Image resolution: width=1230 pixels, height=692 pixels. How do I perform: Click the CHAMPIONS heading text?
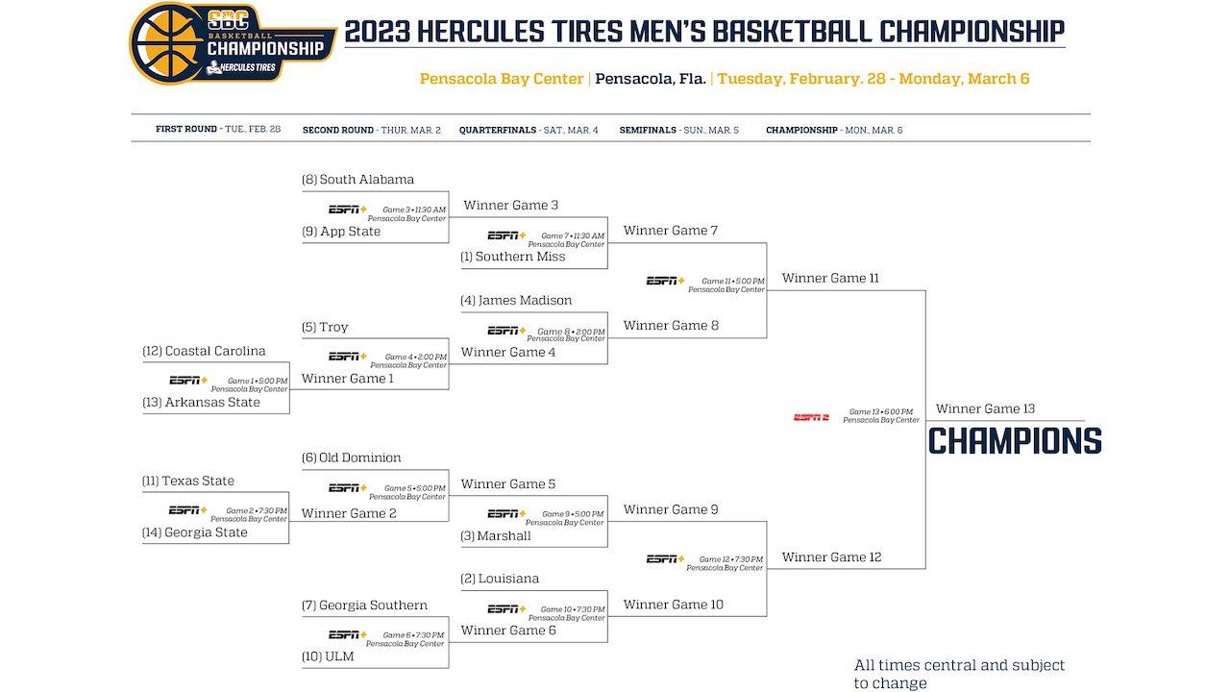click(1015, 441)
